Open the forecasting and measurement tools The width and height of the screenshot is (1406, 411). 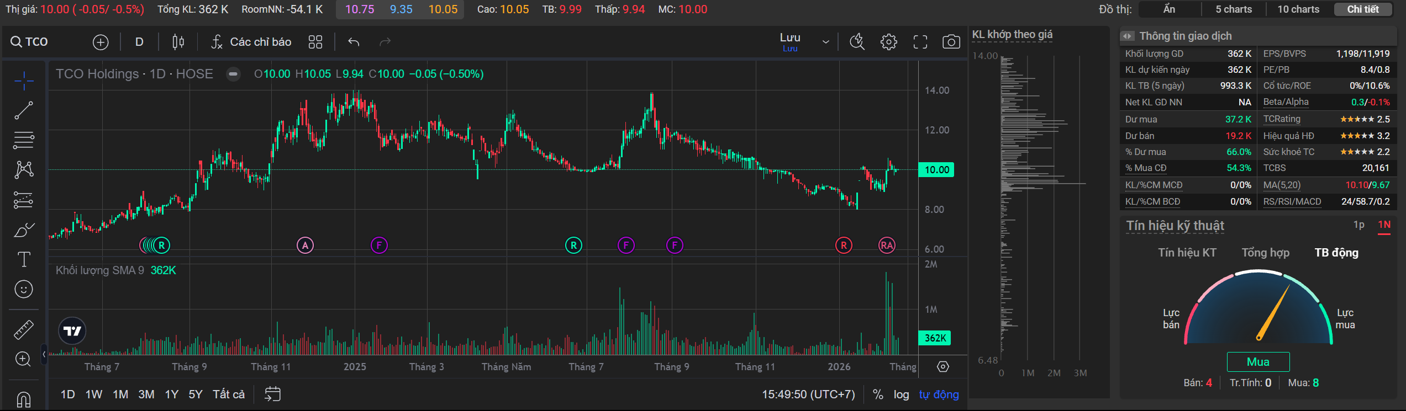24,200
